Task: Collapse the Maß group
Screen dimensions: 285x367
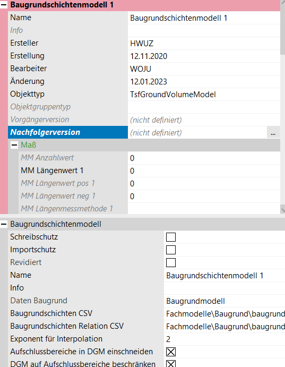Action: click(14, 145)
